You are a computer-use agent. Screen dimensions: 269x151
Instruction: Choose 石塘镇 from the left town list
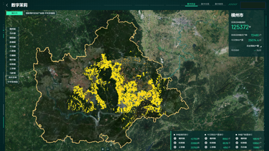tap(13, 55)
